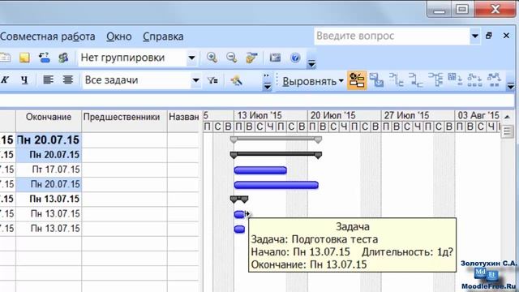
Task: Toggle underline formatting (Ч button)
Action: 24,79
